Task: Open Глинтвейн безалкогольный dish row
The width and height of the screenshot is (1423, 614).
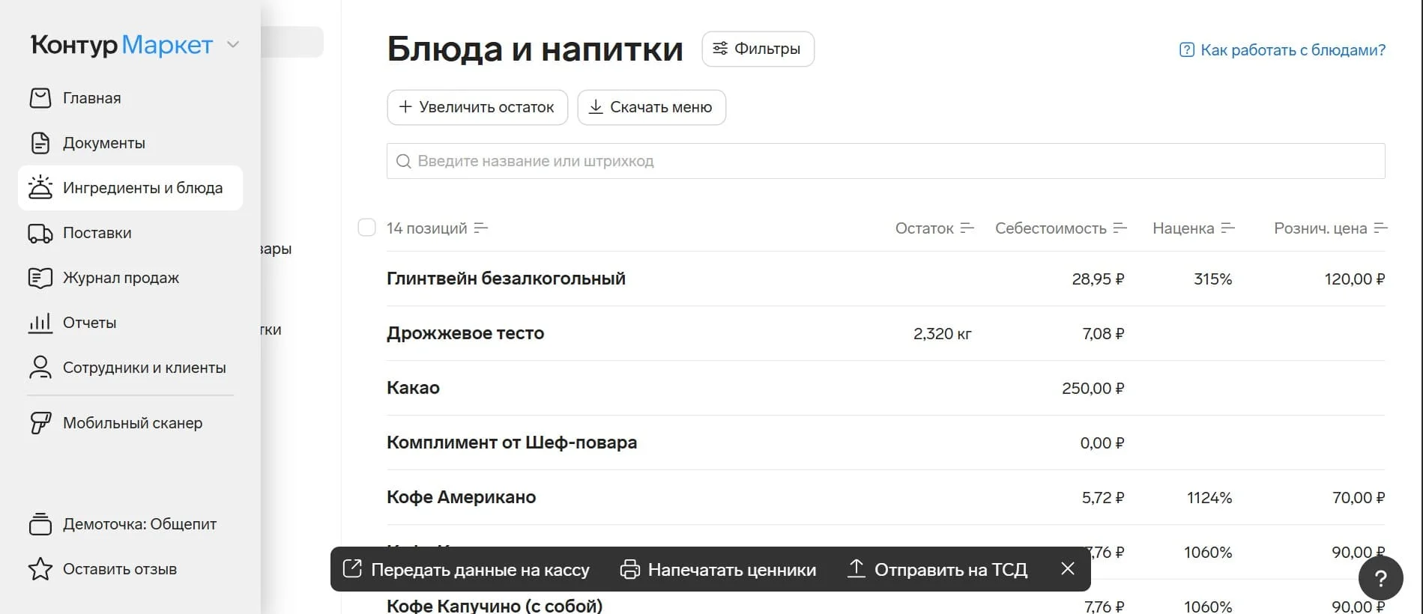Action: [886, 279]
